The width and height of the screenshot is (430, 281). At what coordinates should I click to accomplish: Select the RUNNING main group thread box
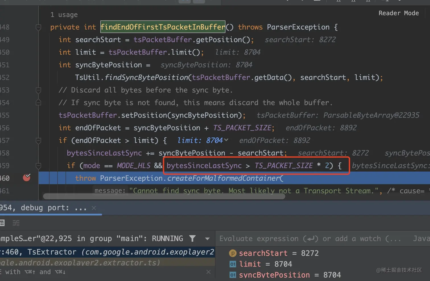click(91, 238)
